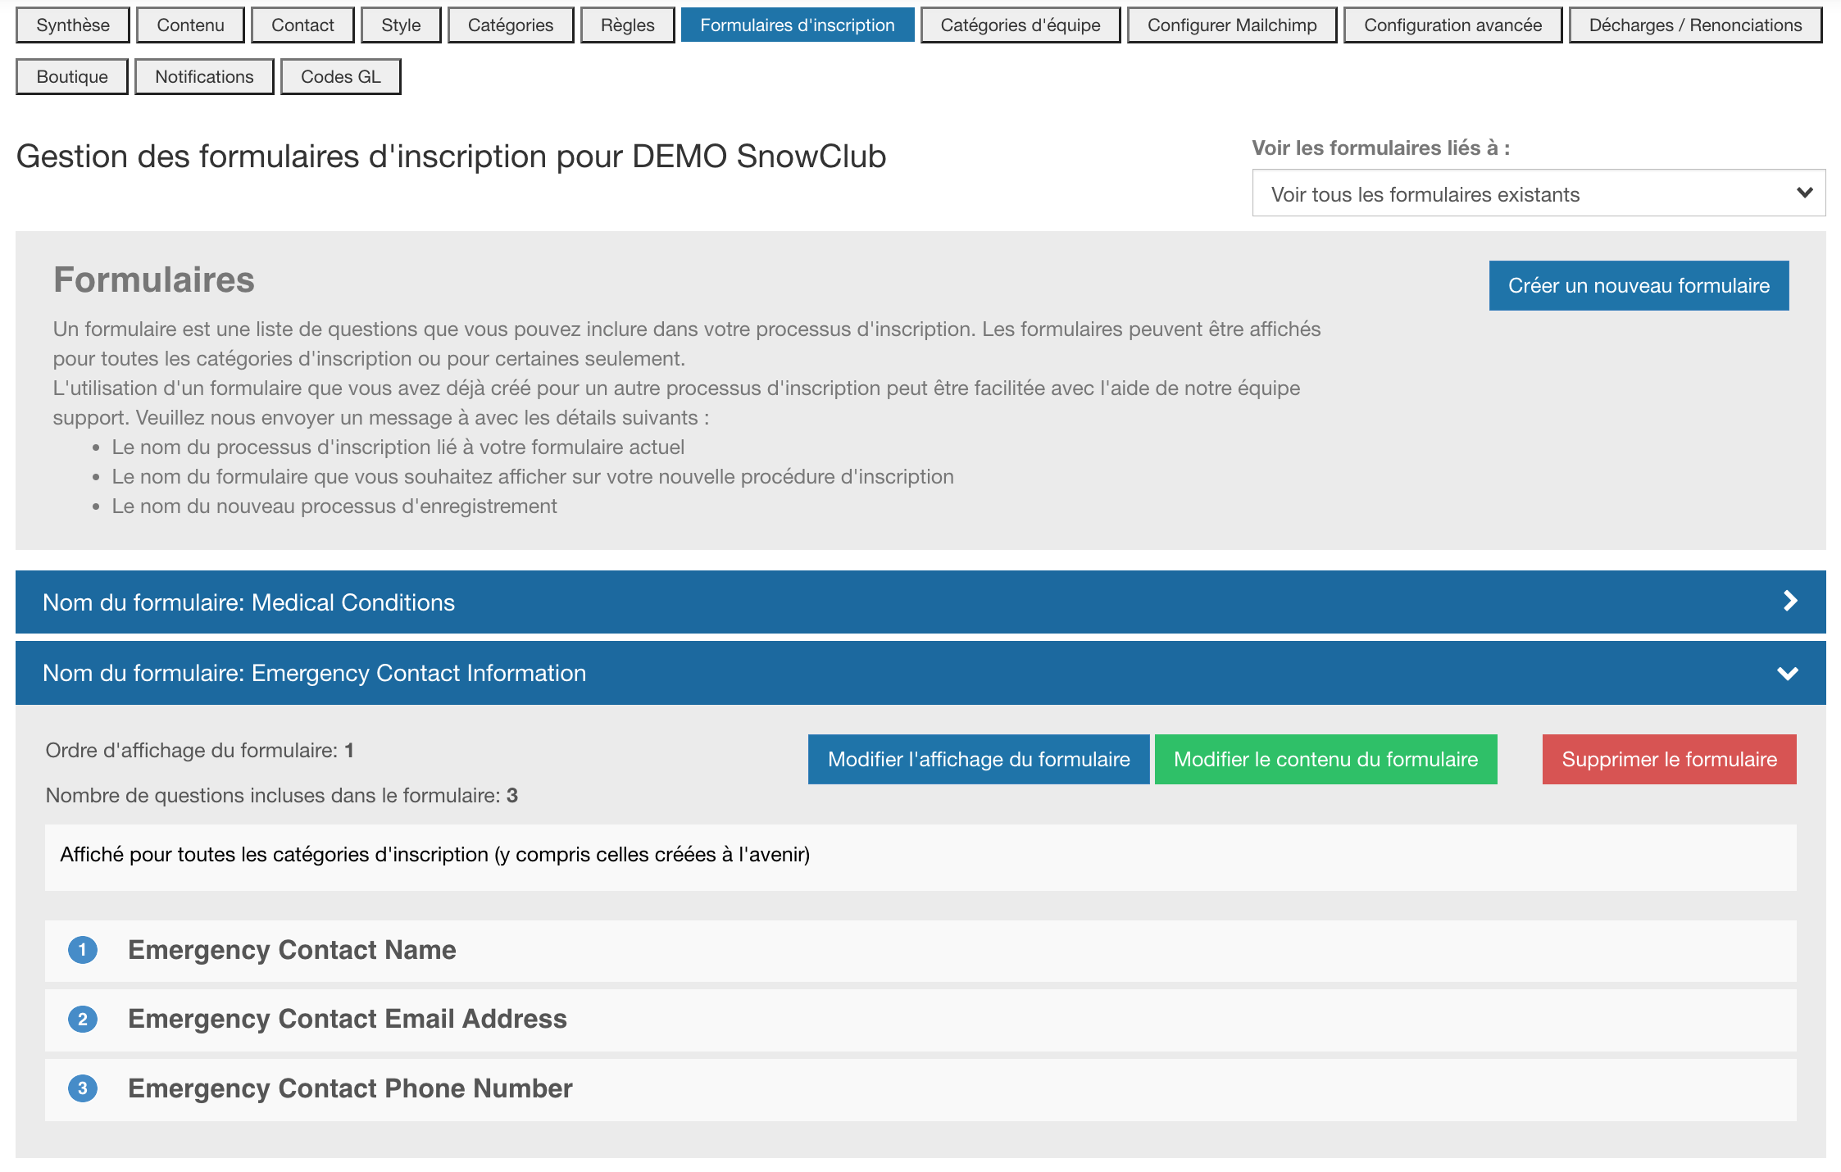Click 'Nom du formulaire: Medical Conditions' header

[248, 602]
